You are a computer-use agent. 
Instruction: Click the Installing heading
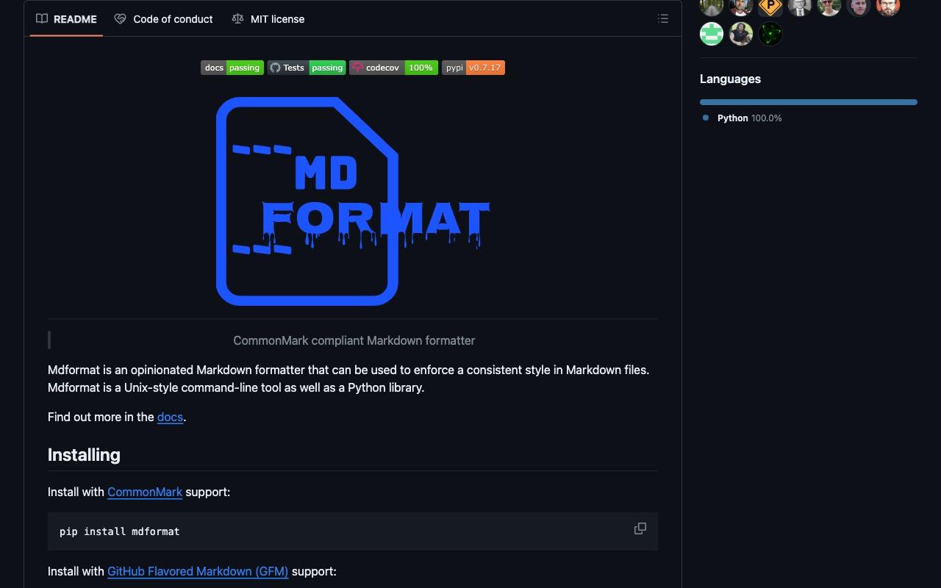pyautogui.click(x=84, y=455)
